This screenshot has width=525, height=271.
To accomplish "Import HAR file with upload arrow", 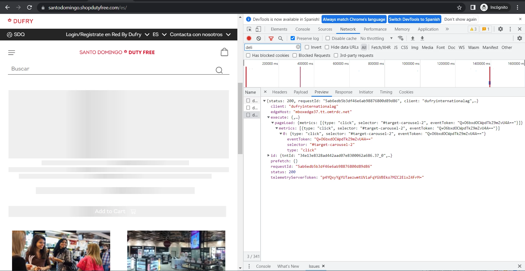I will [x=413, y=38].
